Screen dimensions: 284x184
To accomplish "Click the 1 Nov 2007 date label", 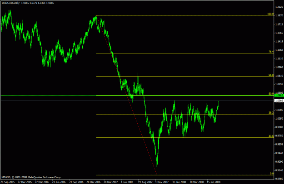I will pos(162,182).
